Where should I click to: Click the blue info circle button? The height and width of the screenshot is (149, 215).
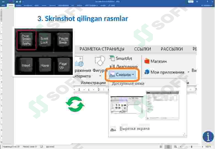click(208, 137)
